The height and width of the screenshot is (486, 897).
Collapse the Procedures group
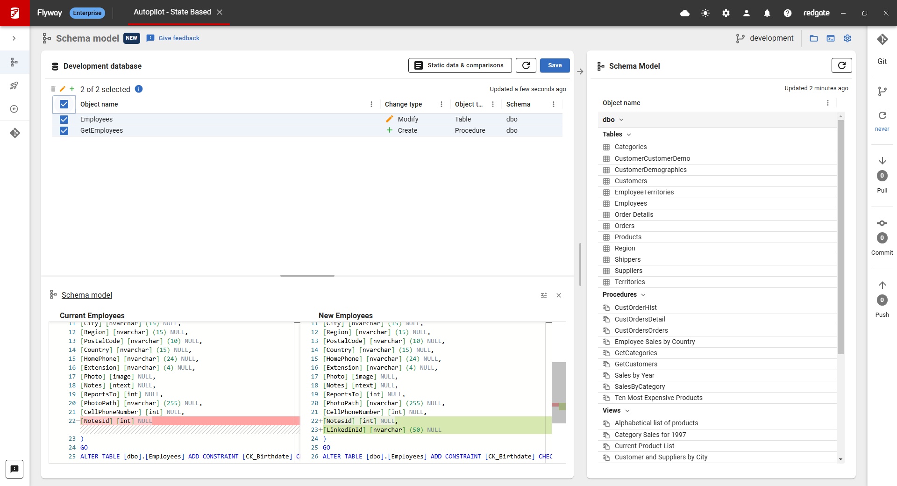(643, 295)
